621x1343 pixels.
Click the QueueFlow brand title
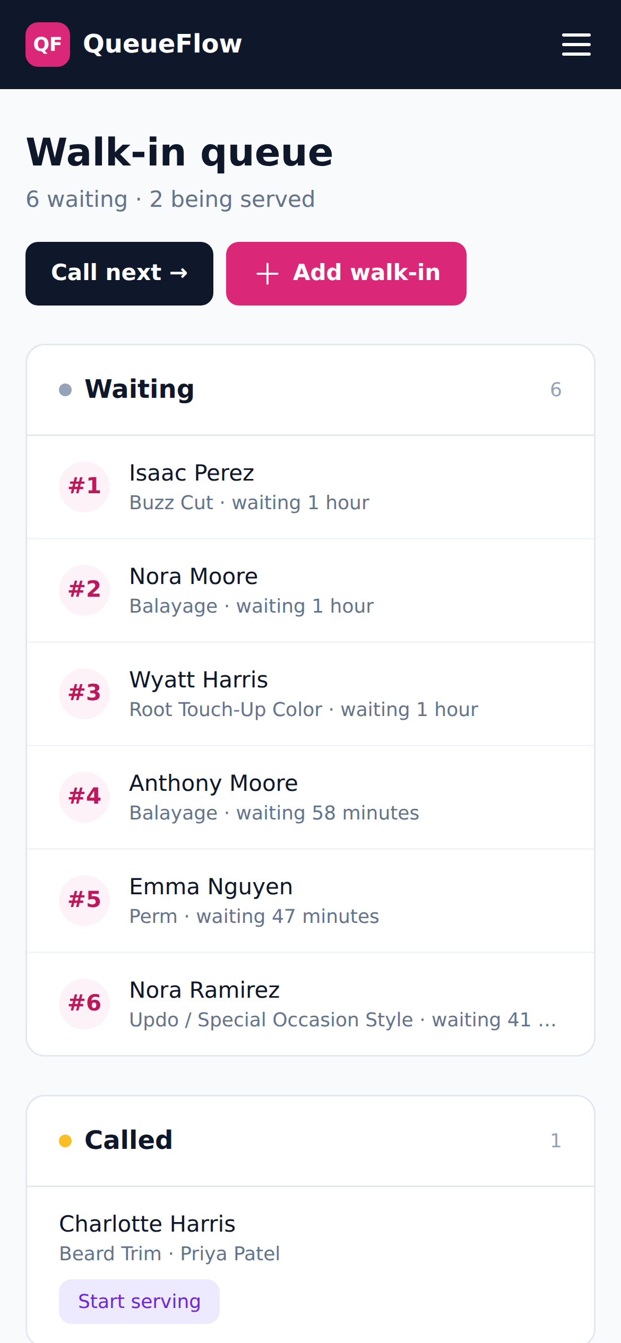coord(162,44)
